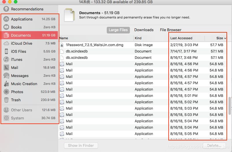Open the Trash 230.9 MB category

point(29,100)
